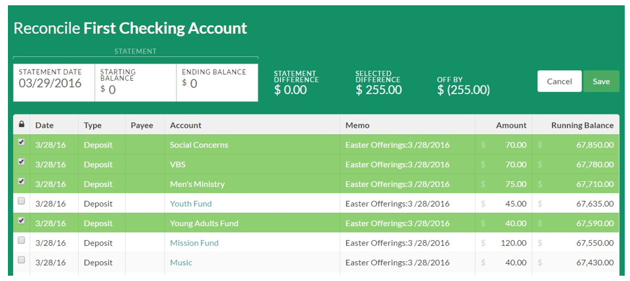Check the Music deposit checkbox
Image resolution: width=630 pixels, height=281 pixels.
pos(22,260)
